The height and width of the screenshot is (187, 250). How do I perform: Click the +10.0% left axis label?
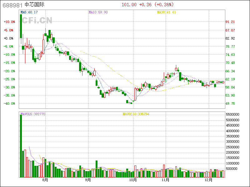coord(9,22)
